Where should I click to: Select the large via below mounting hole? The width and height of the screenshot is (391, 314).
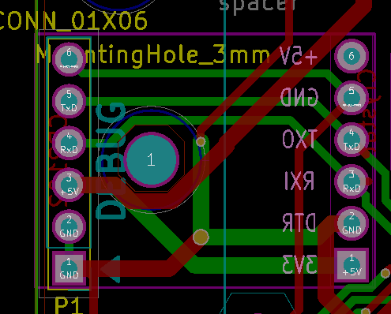[x=201, y=237]
